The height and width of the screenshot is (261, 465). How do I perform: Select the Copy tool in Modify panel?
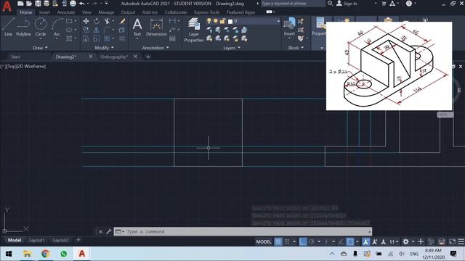coord(86,30)
